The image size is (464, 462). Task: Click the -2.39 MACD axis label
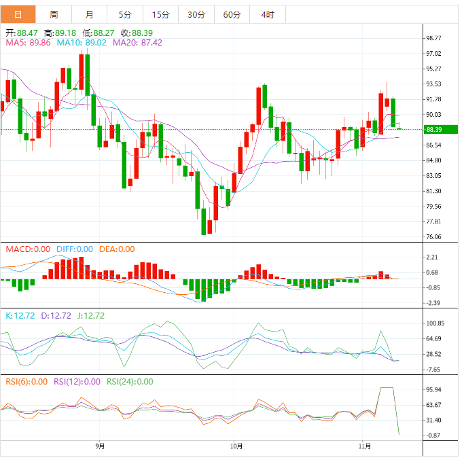point(433,303)
